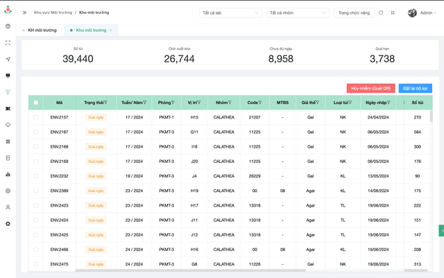Open the Tất cả nhóm dropdown
The image size is (444, 278).
point(298,12)
